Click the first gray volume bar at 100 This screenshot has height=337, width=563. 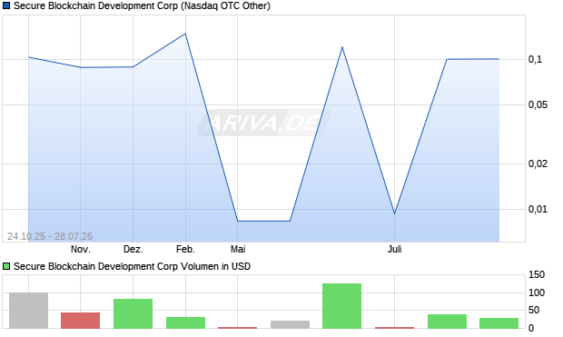[x=28, y=311]
